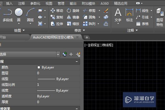Viewport: 165px width, 110px height.
Task: Click the Hatch tool icon
Action: pos(40,24)
